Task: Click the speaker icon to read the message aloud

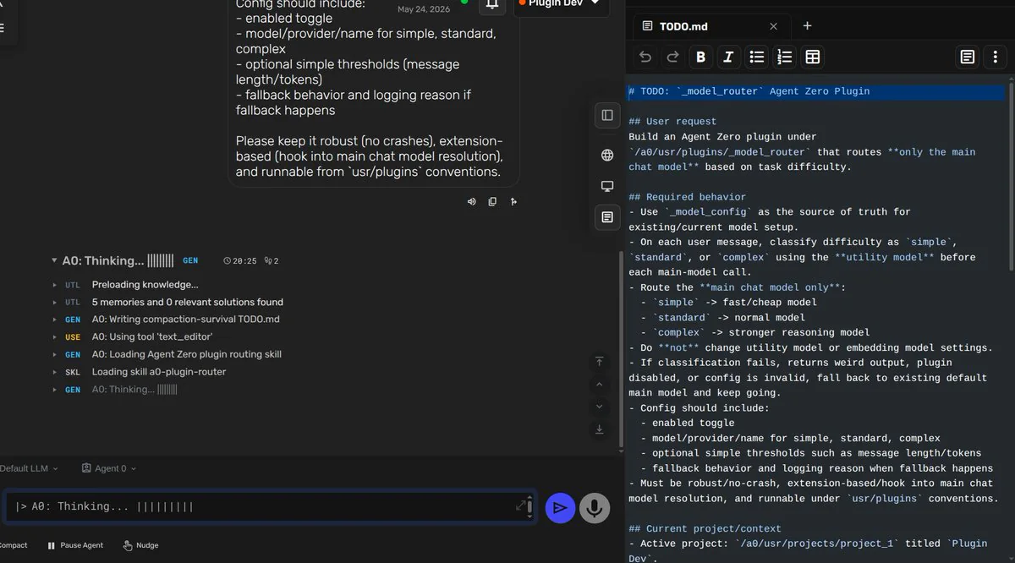Action: click(471, 202)
